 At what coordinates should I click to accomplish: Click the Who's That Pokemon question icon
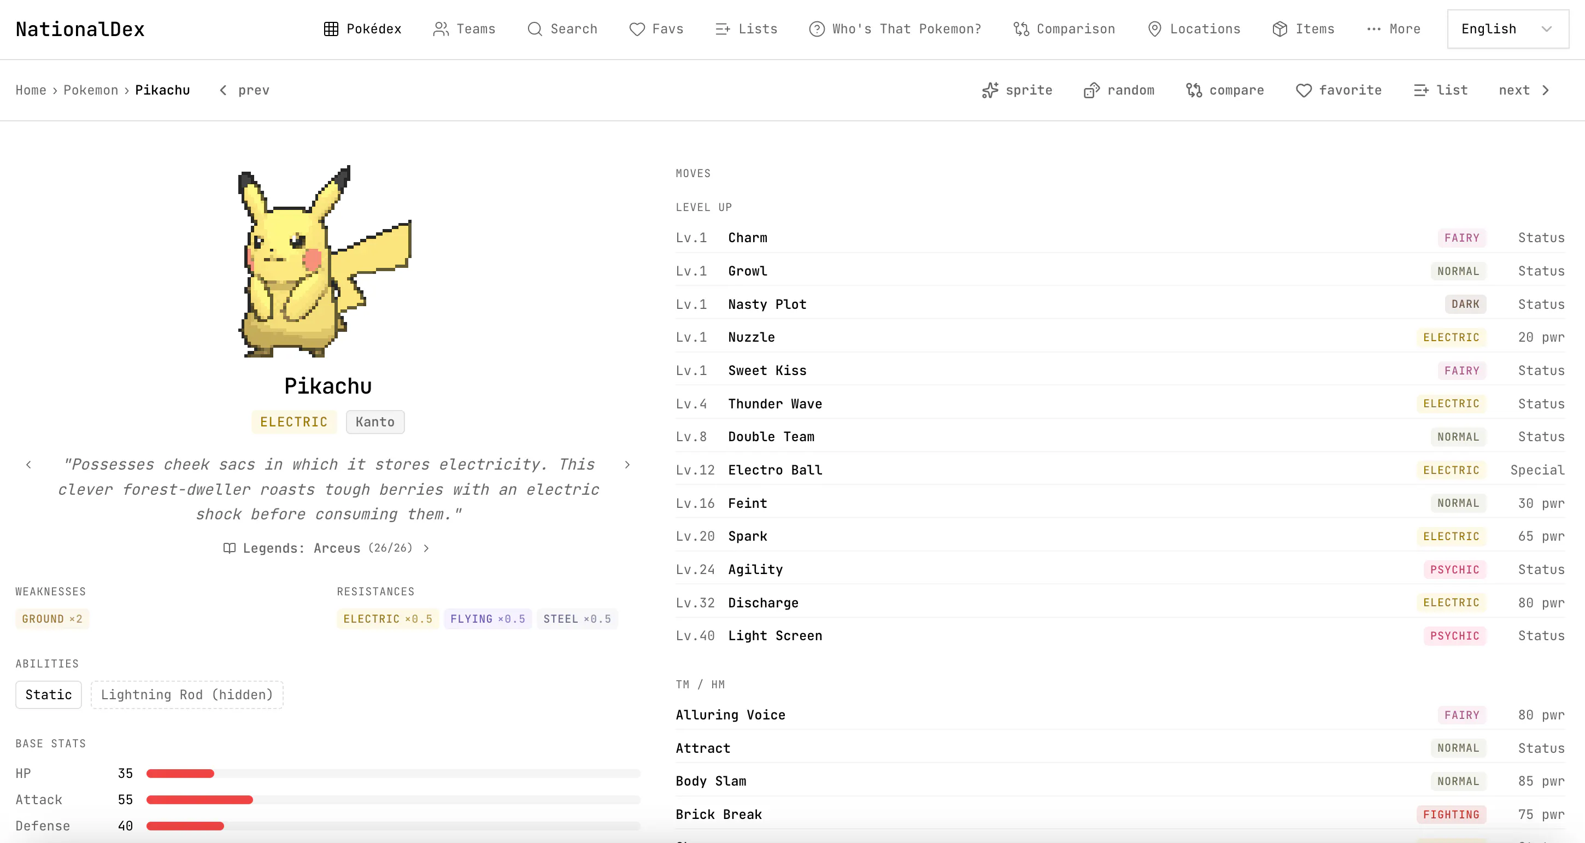[817, 29]
